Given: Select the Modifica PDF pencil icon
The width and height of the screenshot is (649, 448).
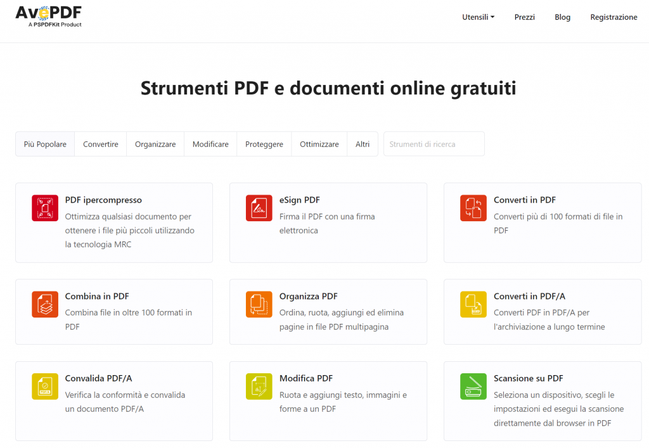Looking at the screenshot, I should pos(259,386).
